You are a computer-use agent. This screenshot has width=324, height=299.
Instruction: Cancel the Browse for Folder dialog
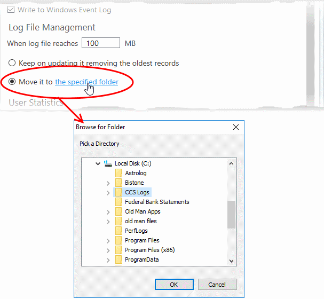click(x=217, y=285)
